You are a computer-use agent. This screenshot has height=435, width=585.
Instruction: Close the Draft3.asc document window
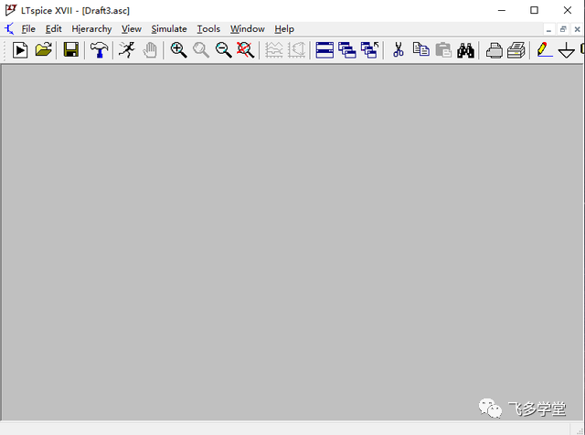577,29
